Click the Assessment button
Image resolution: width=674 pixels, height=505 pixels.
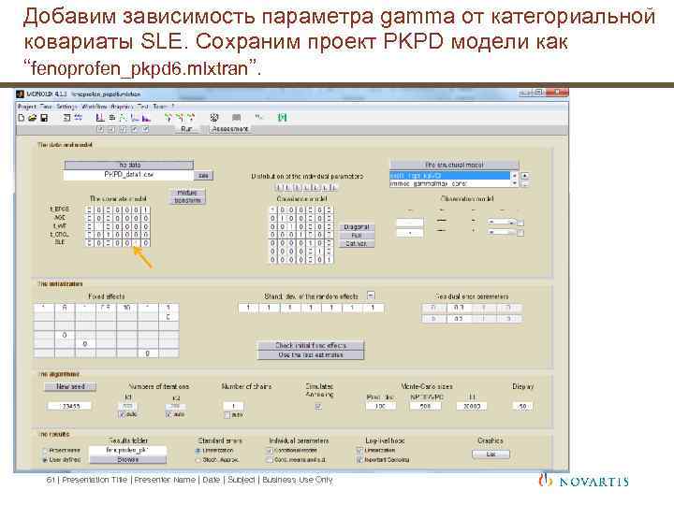230,129
